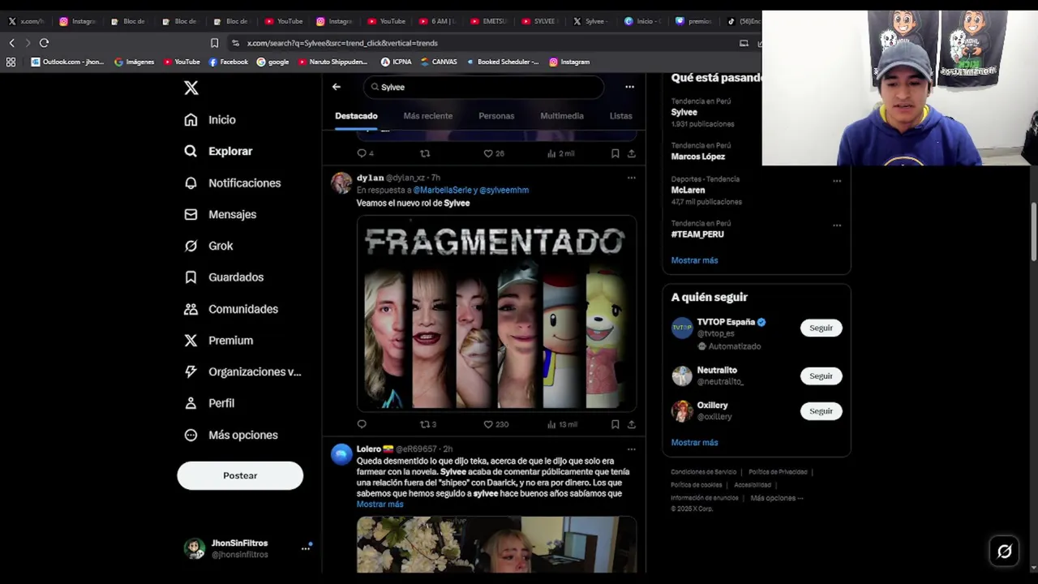1038x584 pixels.
Task: Open Grok in sidebar
Action: [x=208, y=246]
